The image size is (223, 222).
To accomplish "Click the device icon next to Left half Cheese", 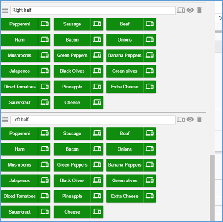I will click(97, 212).
